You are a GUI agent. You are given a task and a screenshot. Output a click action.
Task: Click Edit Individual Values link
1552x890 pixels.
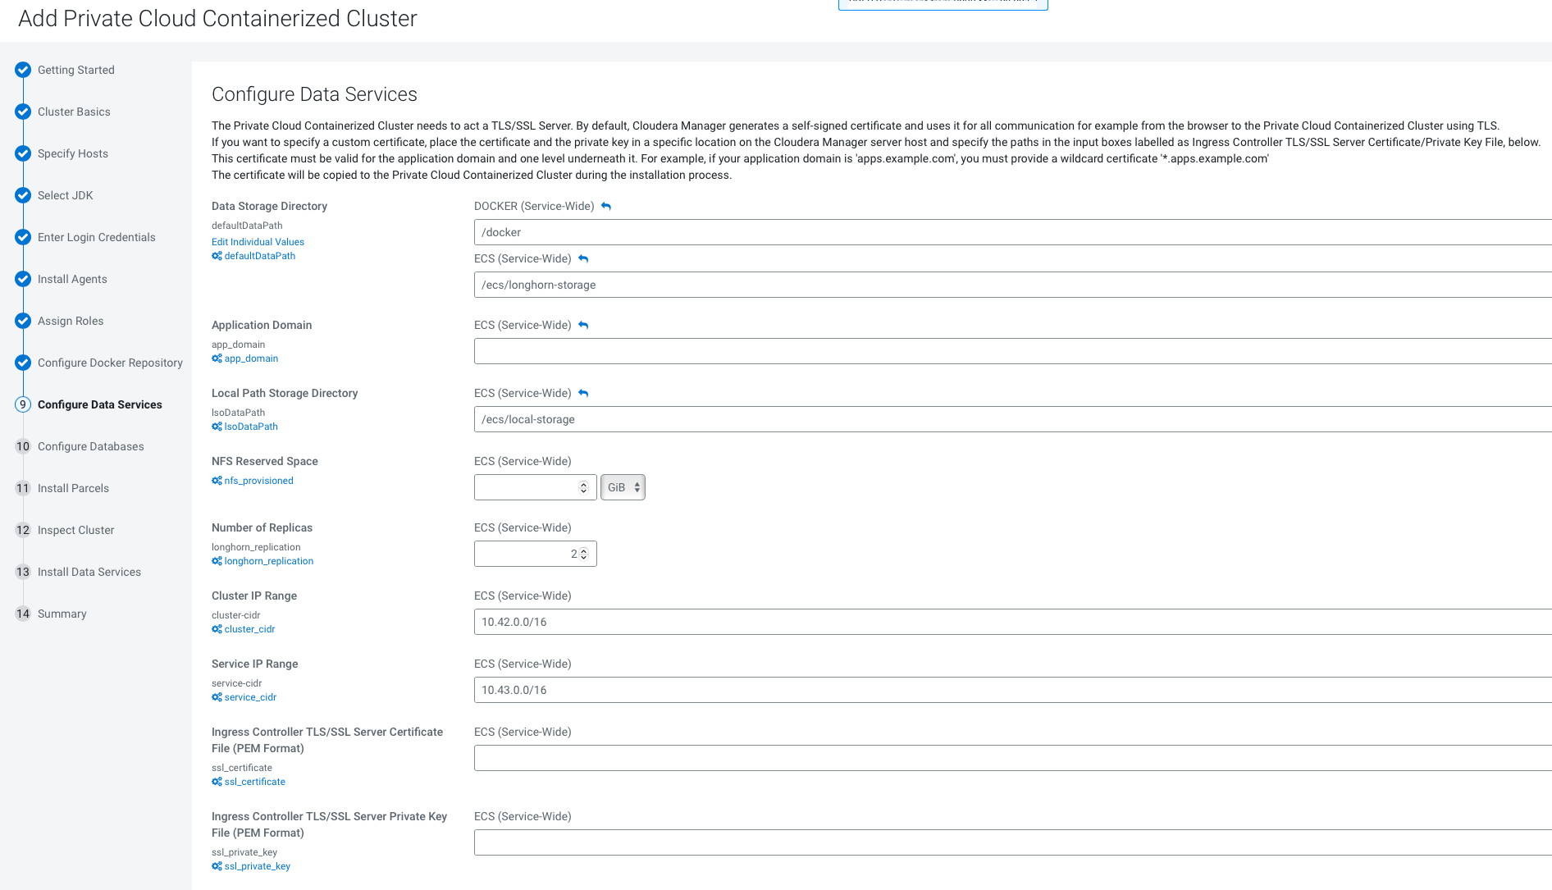click(x=258, y=242)
